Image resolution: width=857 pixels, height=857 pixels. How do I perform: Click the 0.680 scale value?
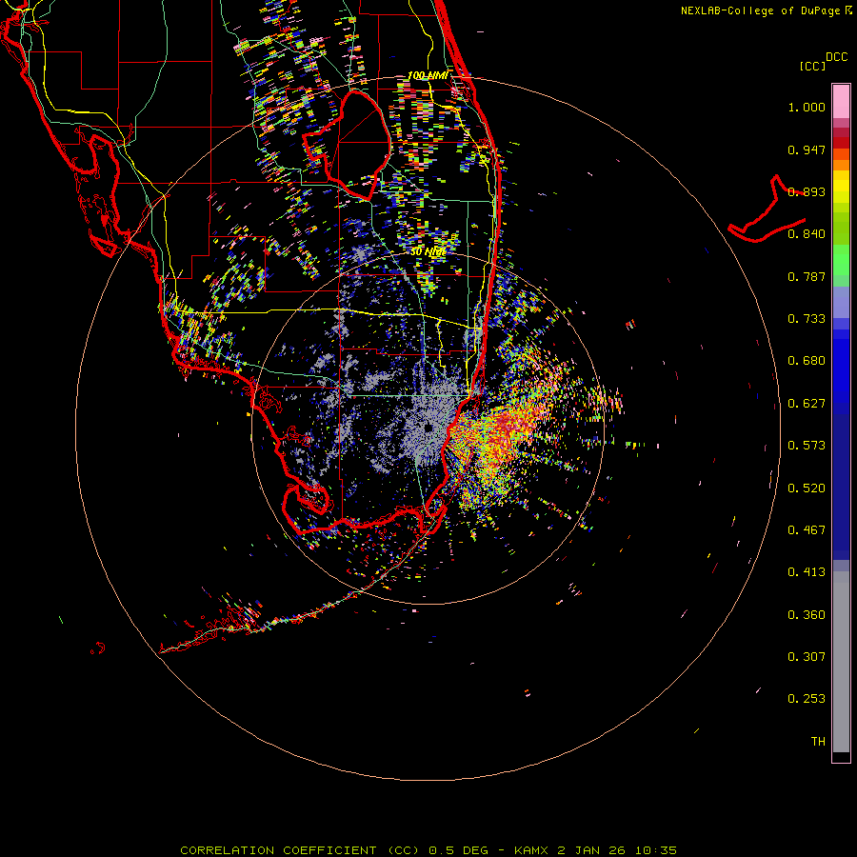click(807, 361)
